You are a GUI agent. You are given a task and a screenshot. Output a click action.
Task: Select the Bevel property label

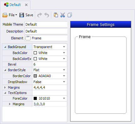(x=12, y=64)
